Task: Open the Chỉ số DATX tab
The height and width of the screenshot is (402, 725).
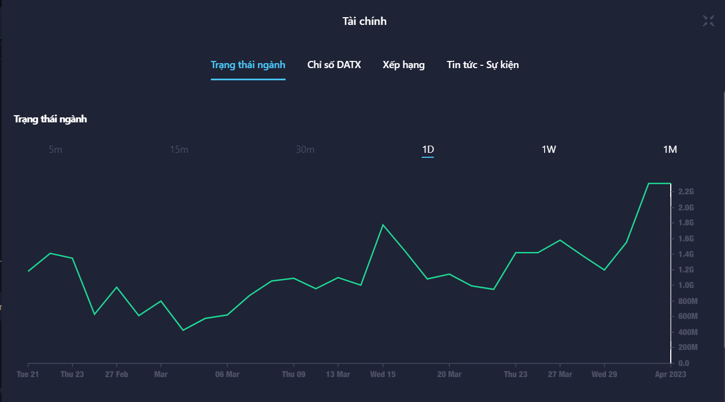Action: tap(334, 65)
